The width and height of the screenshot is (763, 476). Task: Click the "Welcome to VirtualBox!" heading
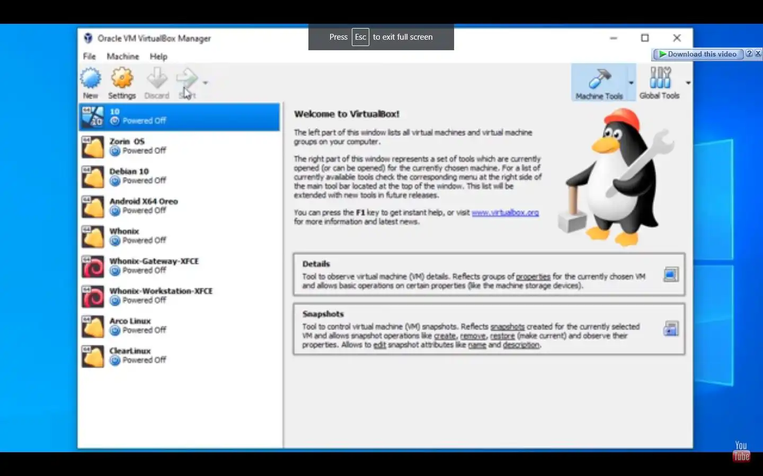347,114
